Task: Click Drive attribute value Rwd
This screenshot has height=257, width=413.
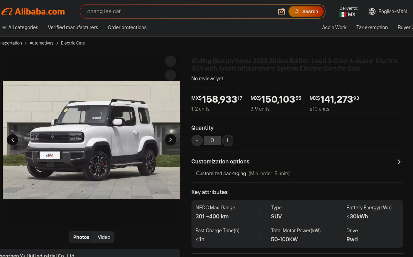Action: (352, 240)
